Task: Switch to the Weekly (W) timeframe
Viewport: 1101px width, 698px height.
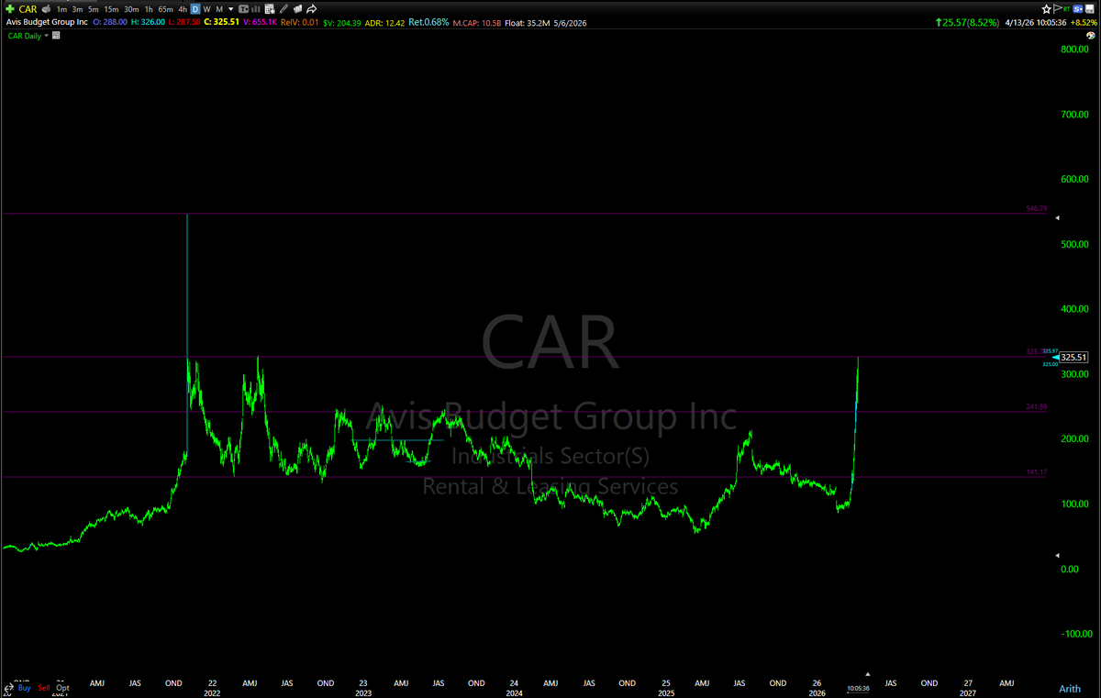Action: pyautogui.click(x=206, y=9)
